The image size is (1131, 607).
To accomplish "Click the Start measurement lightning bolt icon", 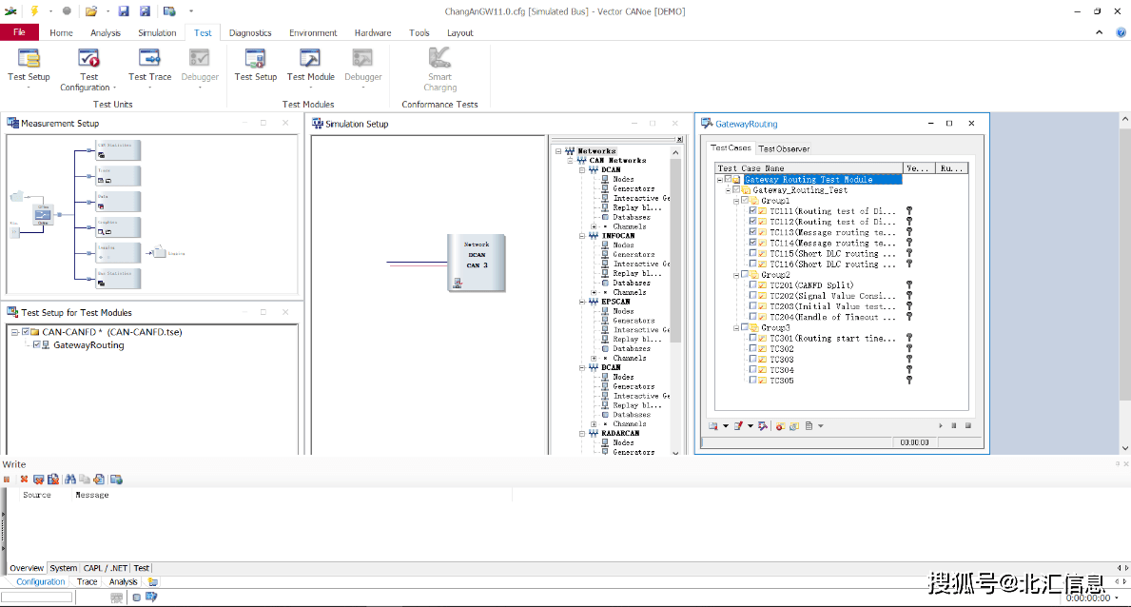I will coord(34,11).
